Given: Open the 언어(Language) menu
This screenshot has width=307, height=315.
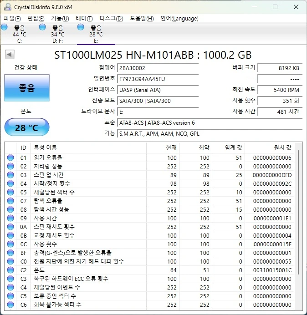Looking at the screenshot, I should tap(179, 19).
